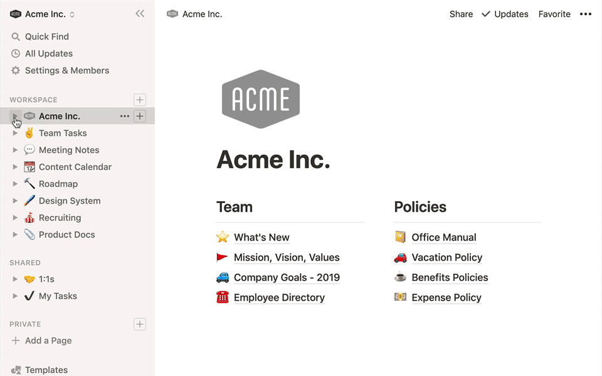Image resolution: width=602 pixels, height=376 pixels.
Task: Click the Share button
Action: pos(461,14)
